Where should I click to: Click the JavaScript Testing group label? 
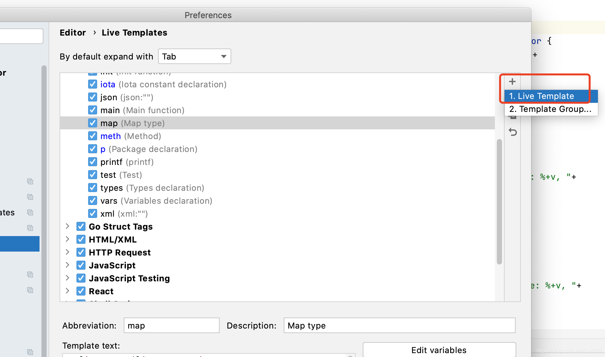[129, 278]
